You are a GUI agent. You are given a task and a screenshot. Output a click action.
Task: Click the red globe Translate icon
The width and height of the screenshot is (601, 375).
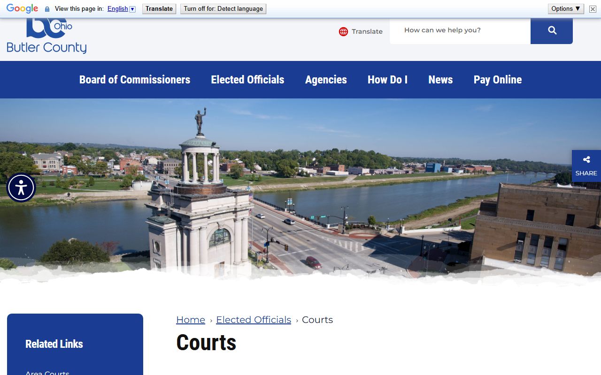coord(344,31)
